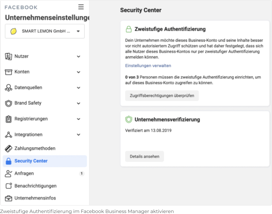Click the Brand Safety shield icon
This screenshot has height=214, width=272.
click(8, 103)
